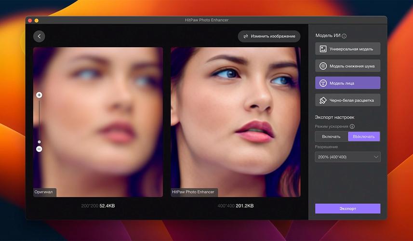Viewport: 413px width, 241px height.
Task: Minimize window with the yellow button
Action: click(x=37, y=20)
